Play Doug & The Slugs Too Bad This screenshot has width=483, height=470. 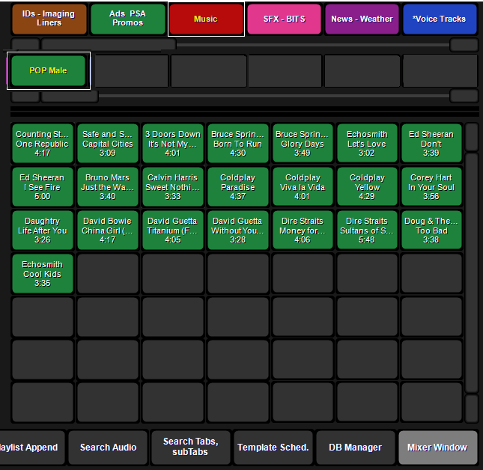tap(431, 231)
